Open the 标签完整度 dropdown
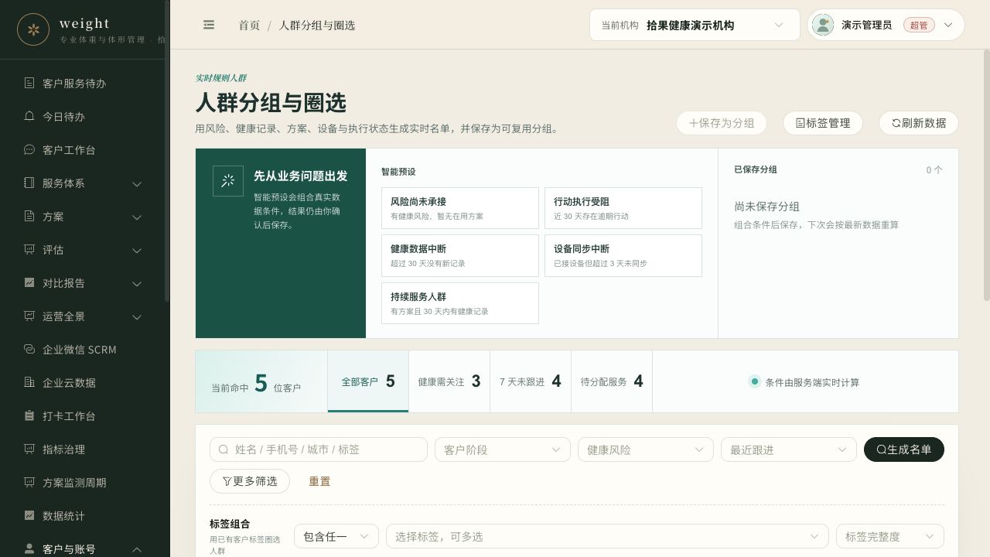The width and height of the screenshot is (990, 557). point(890,536)
